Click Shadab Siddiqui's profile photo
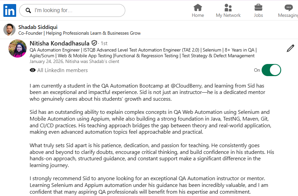 pyautogui.click(x=9, y=30)
